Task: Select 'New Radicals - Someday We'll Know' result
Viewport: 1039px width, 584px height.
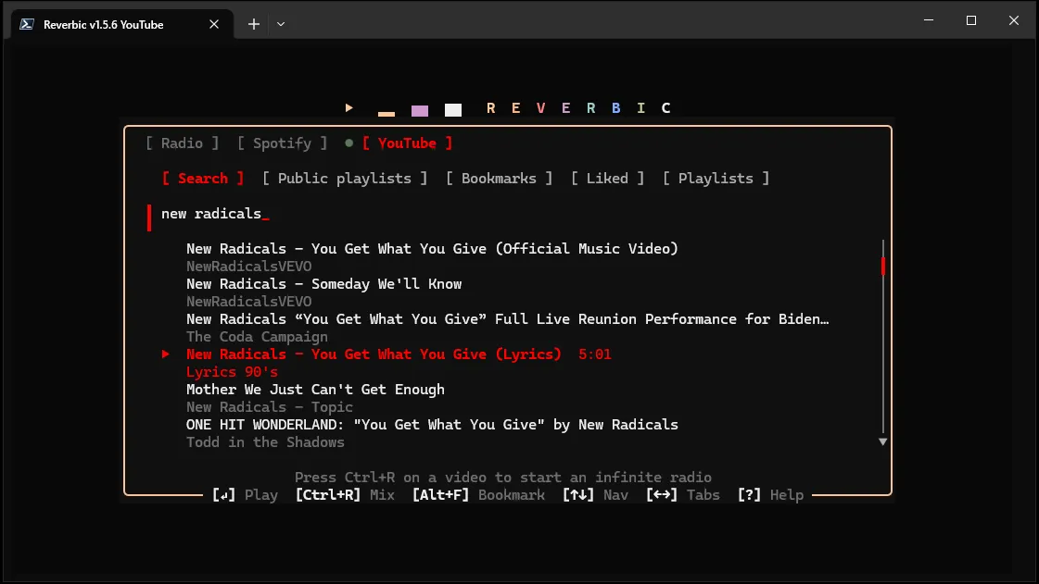Action: pyautogui.click(x=324, y=284)
